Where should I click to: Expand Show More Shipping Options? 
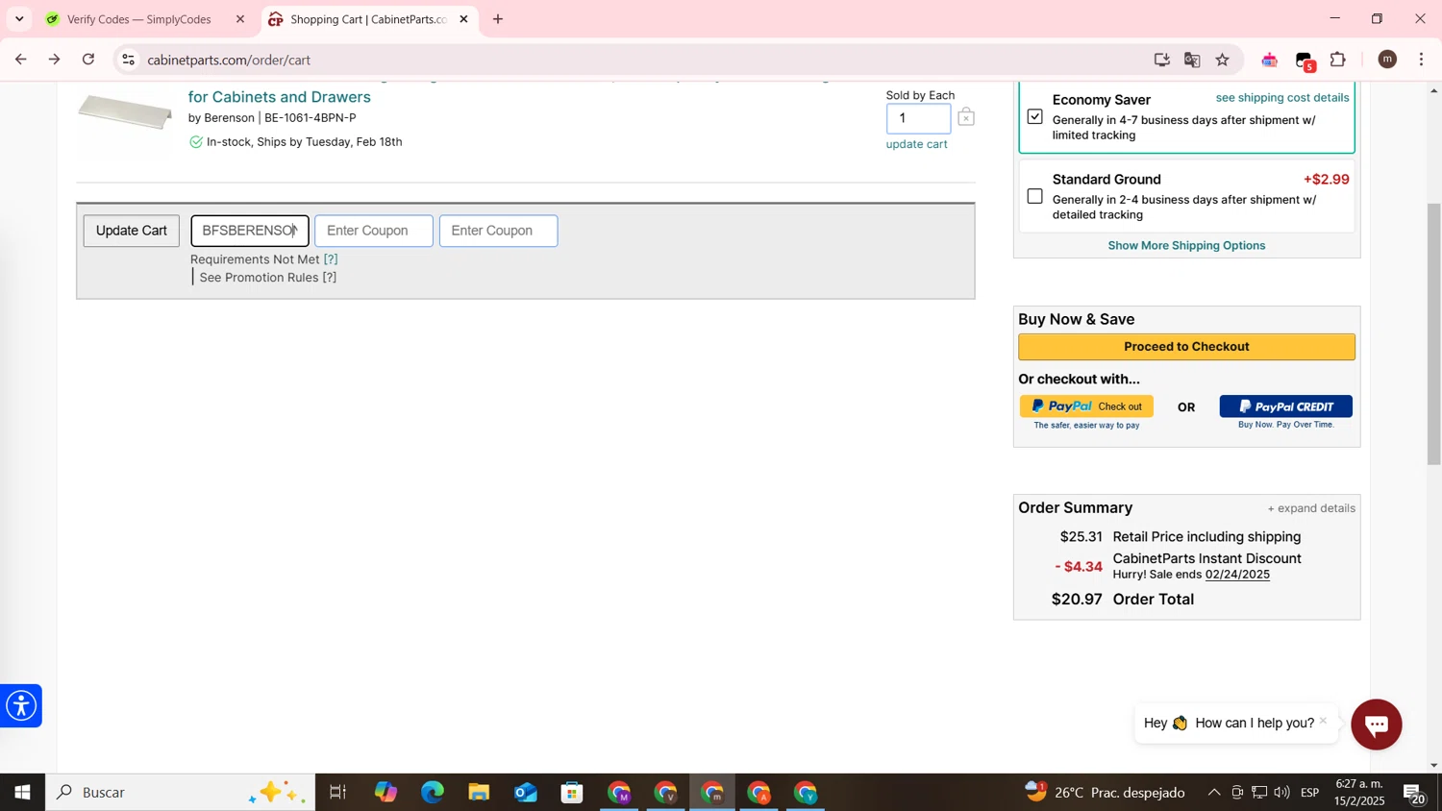tap(1186, 245)
